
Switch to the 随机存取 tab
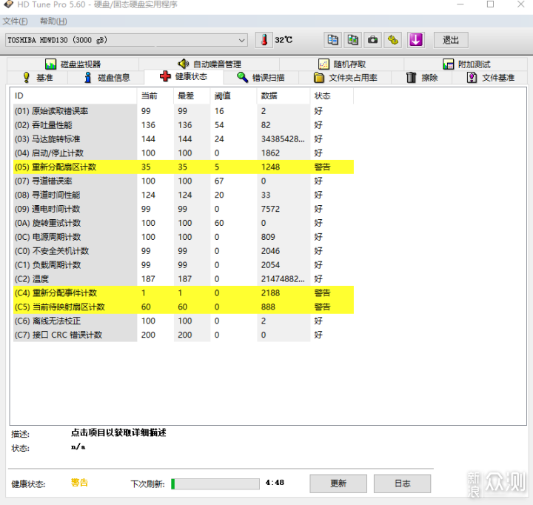click(342, 64)
